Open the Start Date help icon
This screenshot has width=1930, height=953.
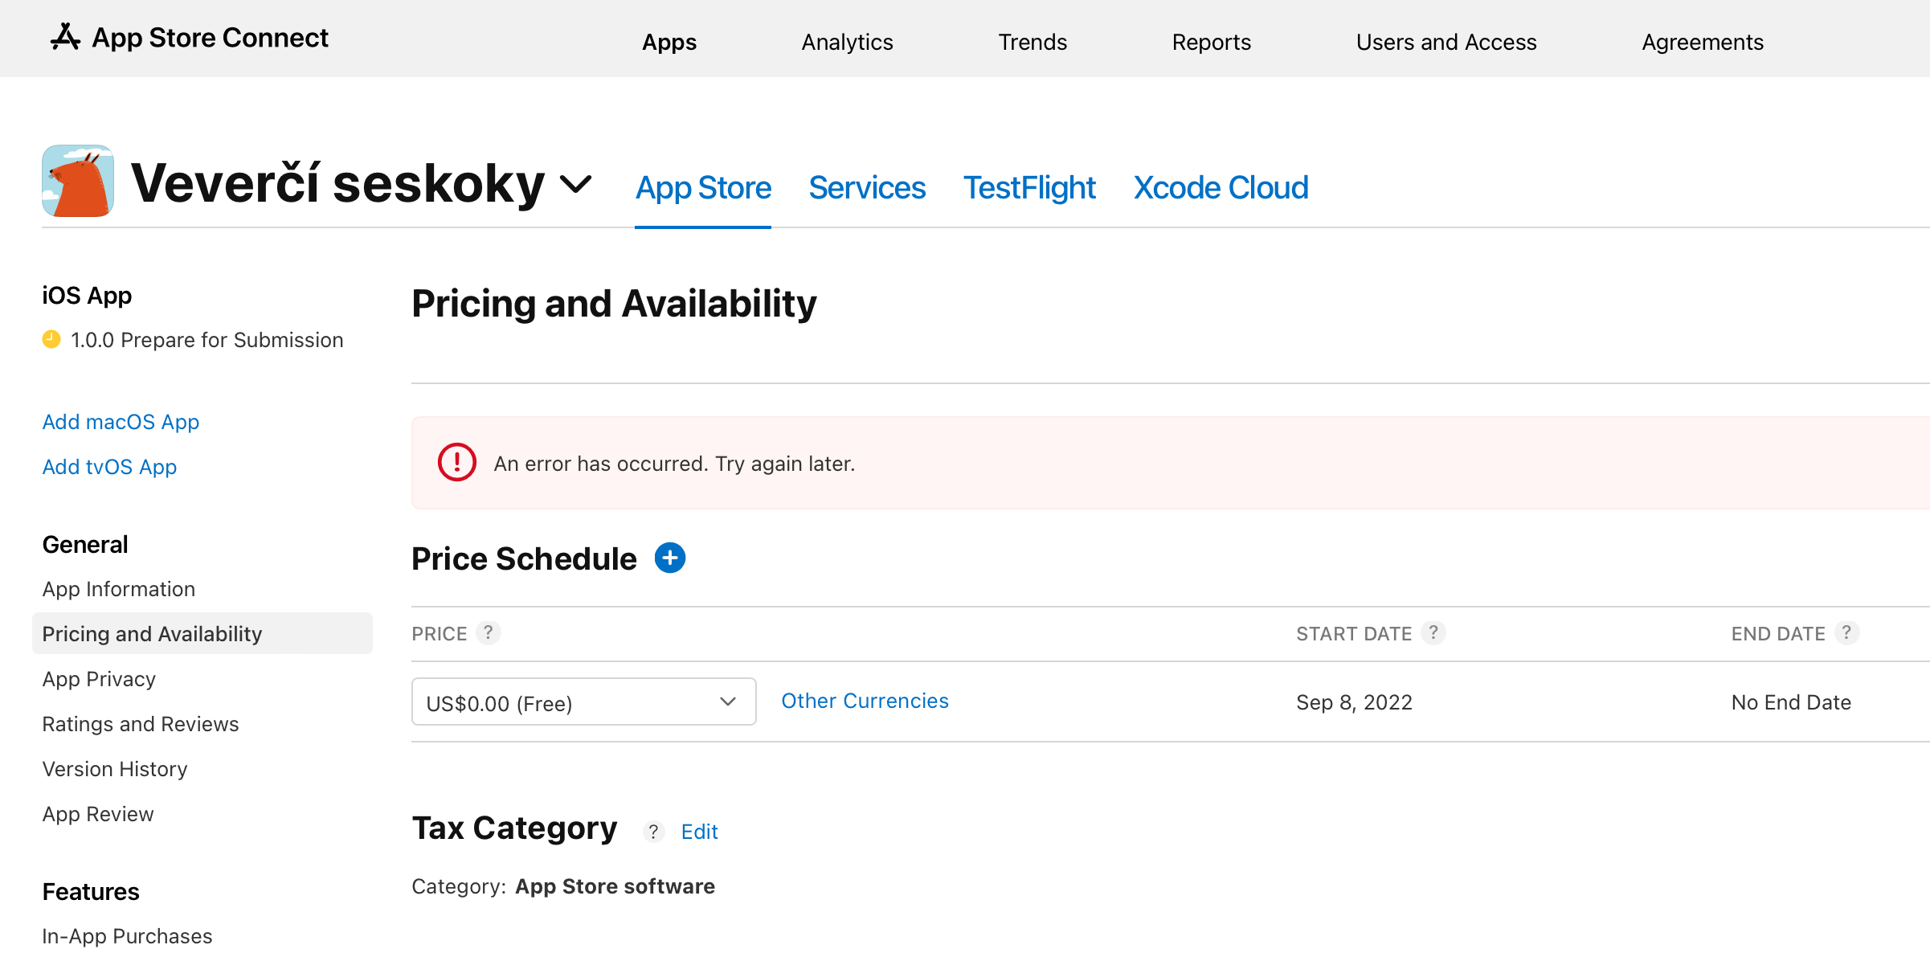point(1433,632)
